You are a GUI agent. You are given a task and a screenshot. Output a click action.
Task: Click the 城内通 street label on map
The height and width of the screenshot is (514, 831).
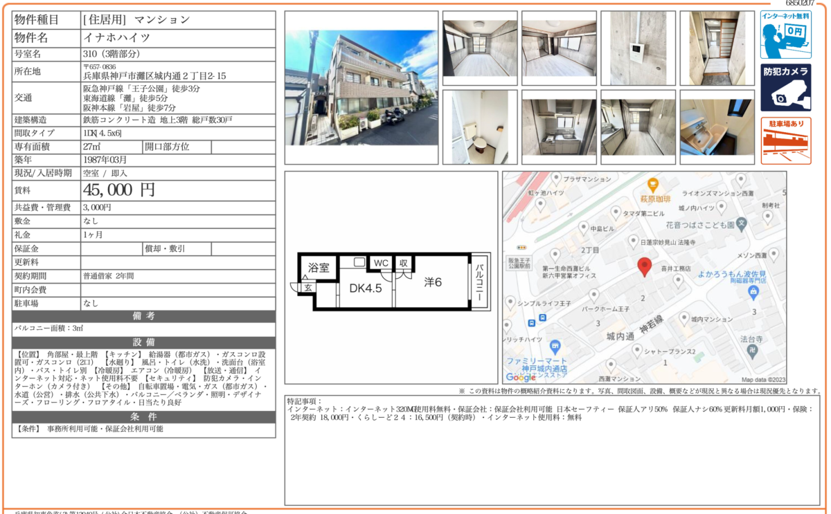coord(620,336)
